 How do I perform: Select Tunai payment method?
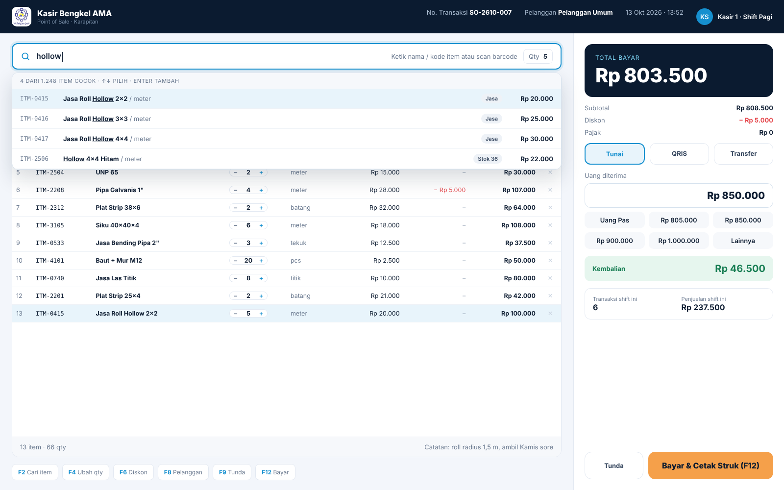click(614, 154)
